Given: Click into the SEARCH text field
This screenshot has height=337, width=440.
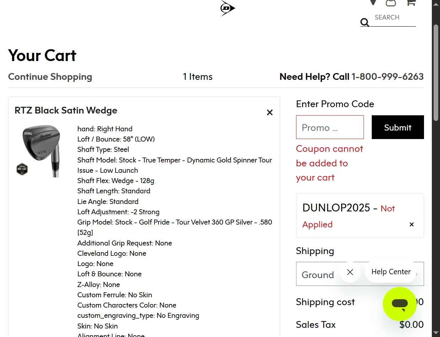Looking at the screenshot, I should (x=395, y=17).
